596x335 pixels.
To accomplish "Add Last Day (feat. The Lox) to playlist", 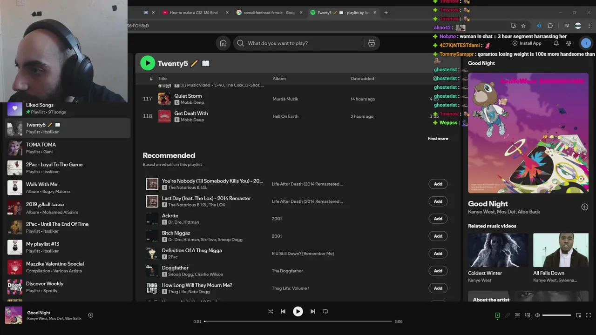I will click(438, 201).
